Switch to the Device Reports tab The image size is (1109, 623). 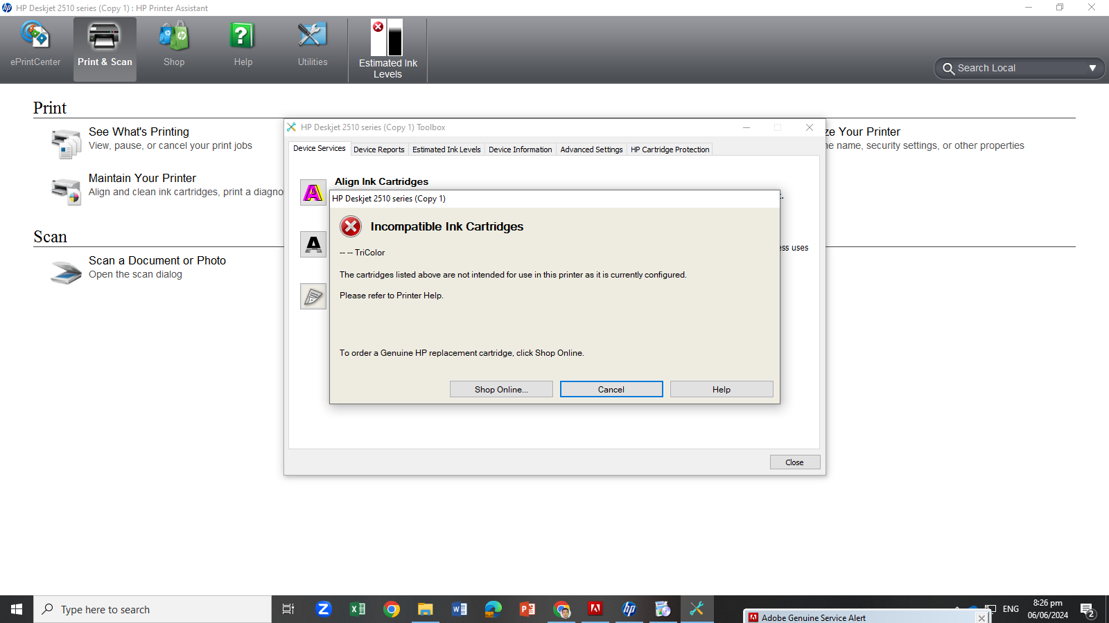click(x=378, y=150)
